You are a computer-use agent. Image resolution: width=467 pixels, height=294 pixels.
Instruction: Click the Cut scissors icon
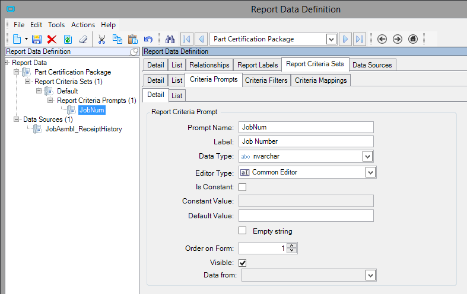pos(101,39)
